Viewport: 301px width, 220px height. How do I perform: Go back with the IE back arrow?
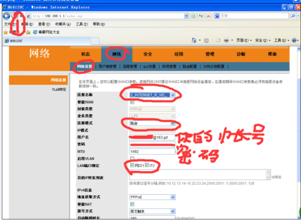coord(7,16)
